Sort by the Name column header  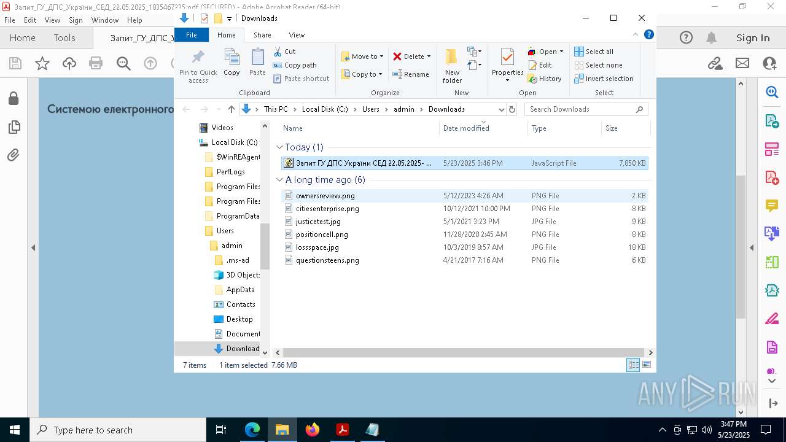[x=360, y=128]
